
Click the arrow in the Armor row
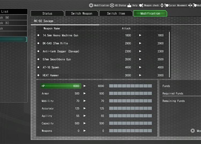pyautogui.click(x=85, y=93)
